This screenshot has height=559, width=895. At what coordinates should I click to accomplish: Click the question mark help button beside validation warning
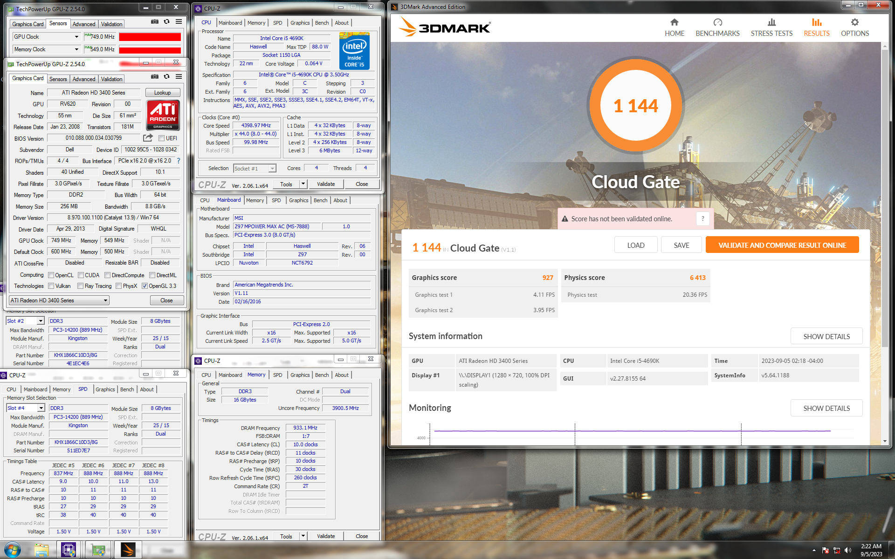tap(702, 218)
